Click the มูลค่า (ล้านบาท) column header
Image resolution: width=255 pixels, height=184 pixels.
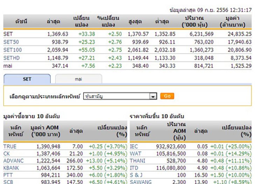point(233,21)
